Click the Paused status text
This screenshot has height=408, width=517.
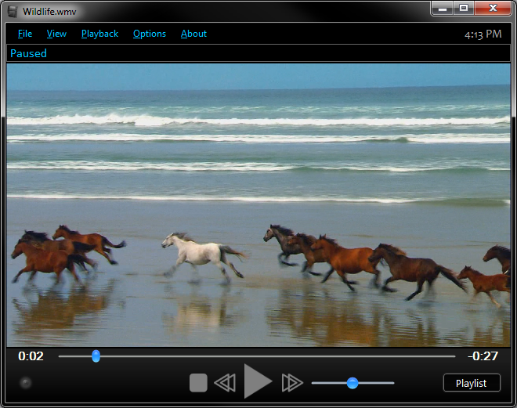[x=28, y=53]
